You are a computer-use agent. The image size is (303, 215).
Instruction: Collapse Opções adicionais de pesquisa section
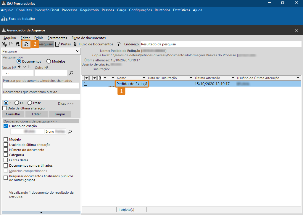(30, 121)
